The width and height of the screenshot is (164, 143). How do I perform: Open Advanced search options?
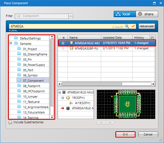click(147, 26)
